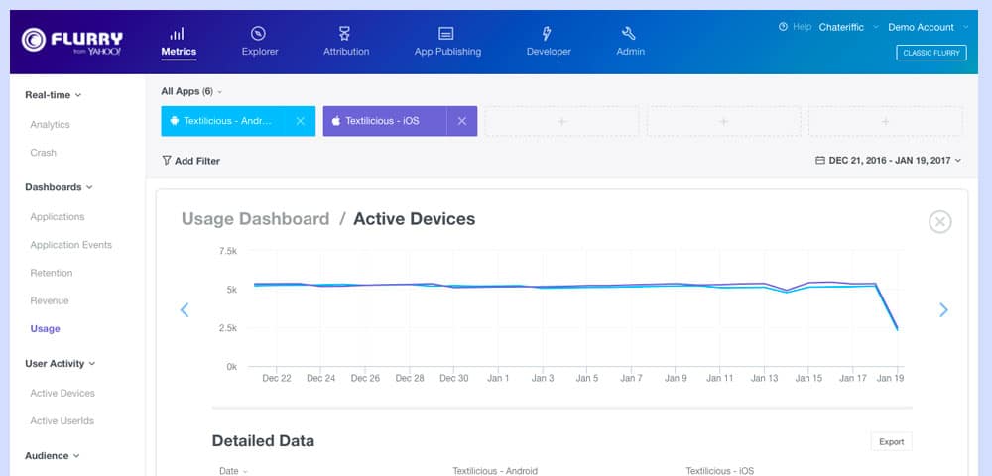
Task: Click the Textilicious - iOS column header
Action: [x=720, y=471]
